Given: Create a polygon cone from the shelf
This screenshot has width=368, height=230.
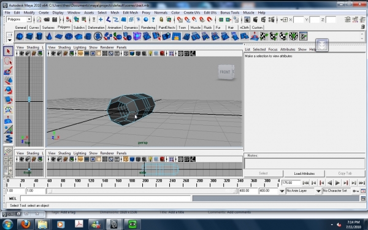Looking at the screenshot, I should pyautogui.click(x=49, y=36).
